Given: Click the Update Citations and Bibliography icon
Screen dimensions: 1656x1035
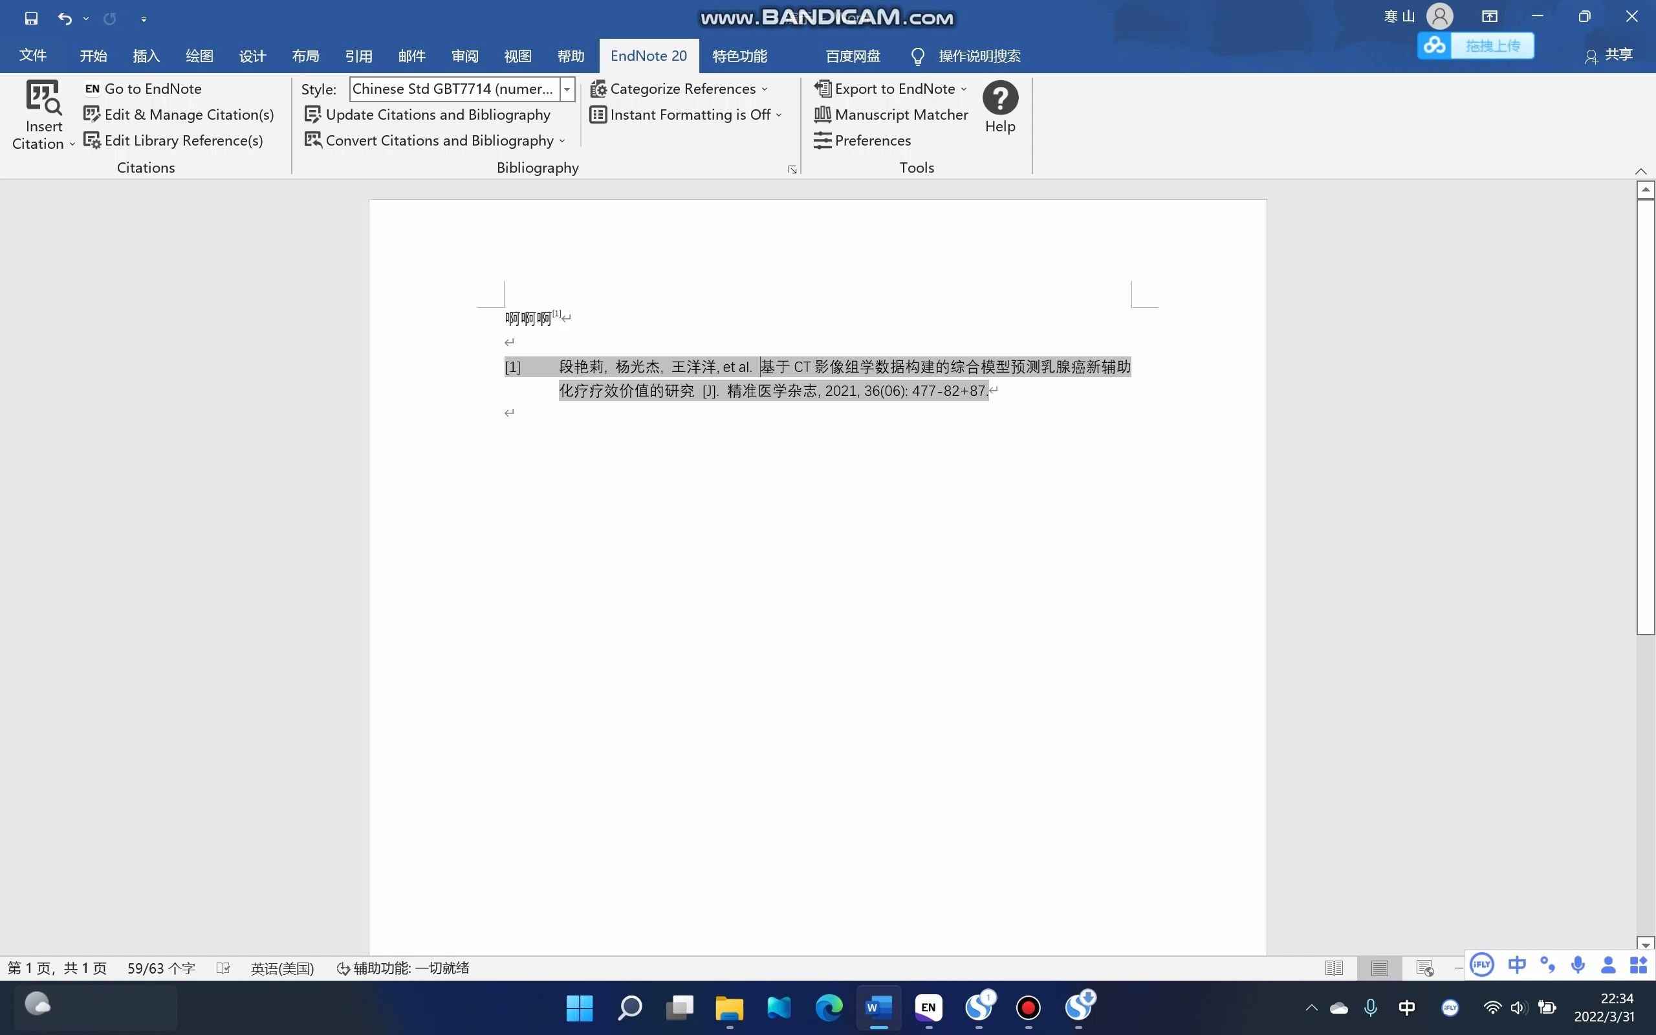Looking at the screenshot, I should [313, 114].
